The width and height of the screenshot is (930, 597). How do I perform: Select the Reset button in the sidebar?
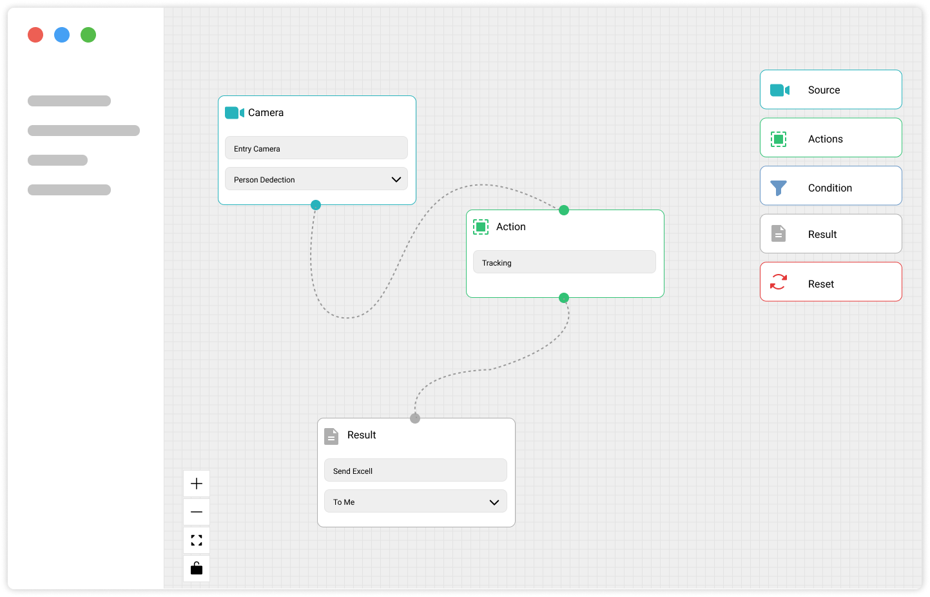[x=830, y=282]
